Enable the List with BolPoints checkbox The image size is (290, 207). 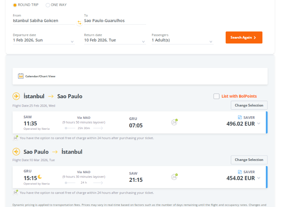(x=216, y=96)
